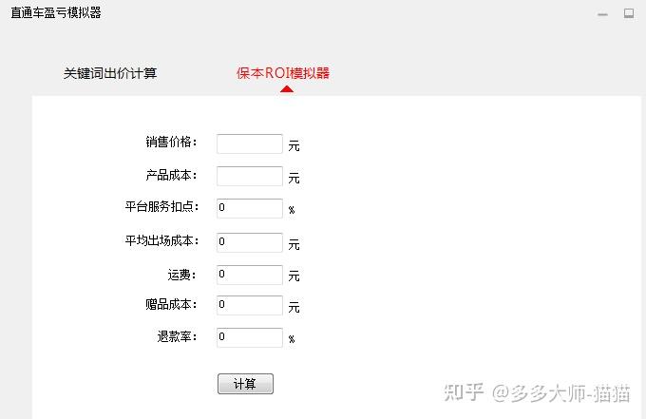
Task: Click the 销售价格 input field
Action: (250, 144)
